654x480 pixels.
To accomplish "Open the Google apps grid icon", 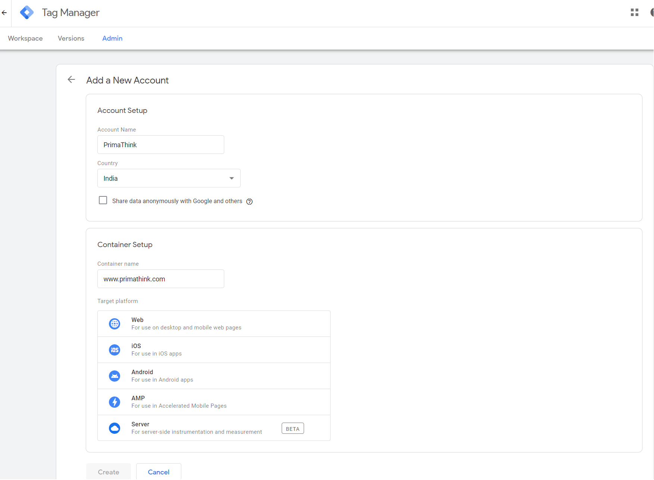I will click(635, 13).
